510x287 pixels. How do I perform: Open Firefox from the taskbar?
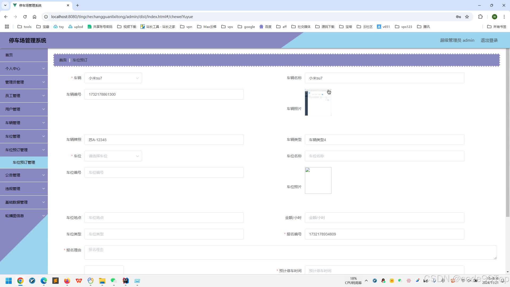[x=67, y=281]
